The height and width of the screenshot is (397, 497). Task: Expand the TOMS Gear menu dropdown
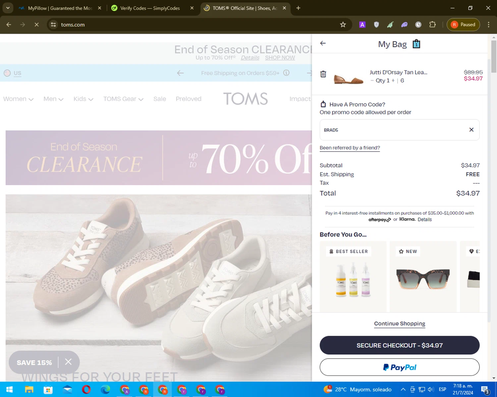click(x=123, y=99)
